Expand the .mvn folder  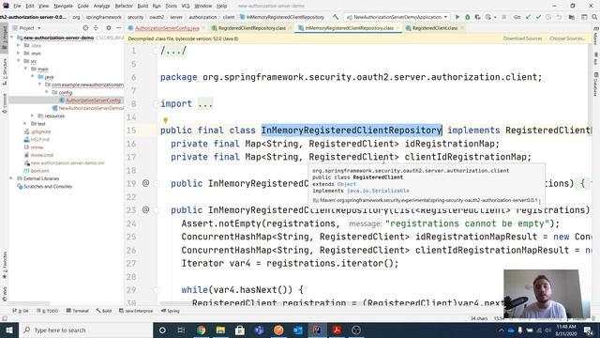[x=19, y=54]
